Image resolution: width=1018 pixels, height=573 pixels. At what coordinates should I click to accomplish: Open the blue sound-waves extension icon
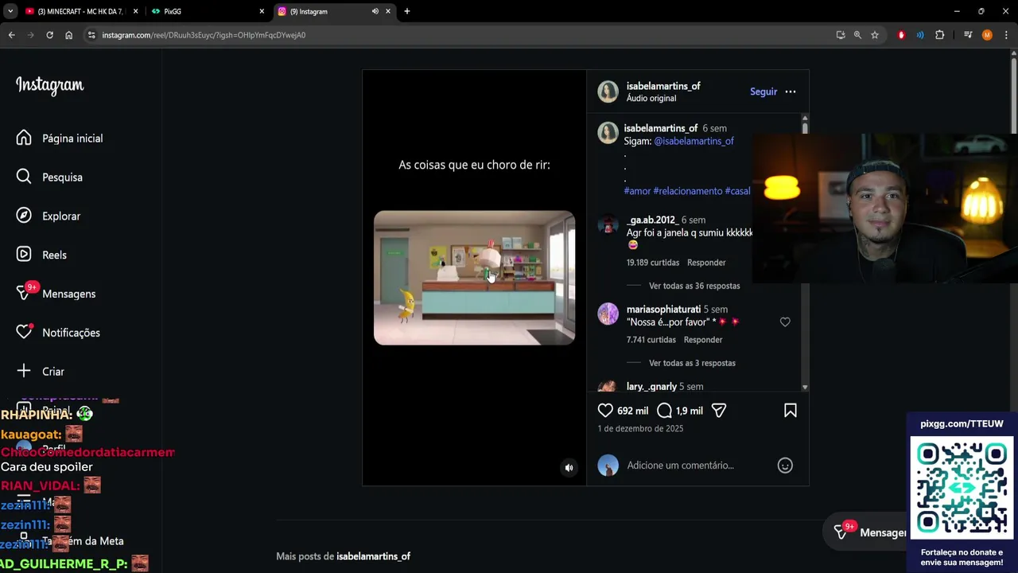tap(920, 35)
